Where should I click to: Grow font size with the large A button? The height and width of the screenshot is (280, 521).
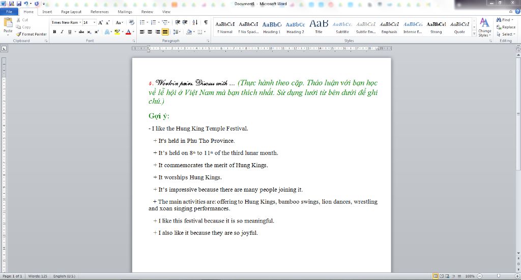(x=100, y=22)
